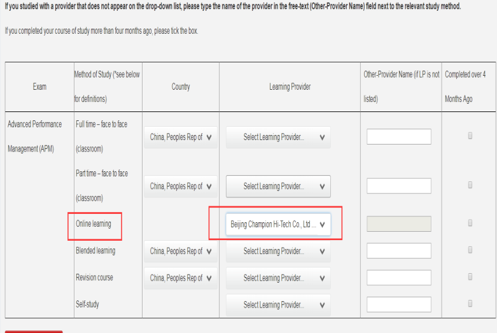Tick Completed over 4 months for Part time row
Screen dimensions: 497x333
(470, 185)
